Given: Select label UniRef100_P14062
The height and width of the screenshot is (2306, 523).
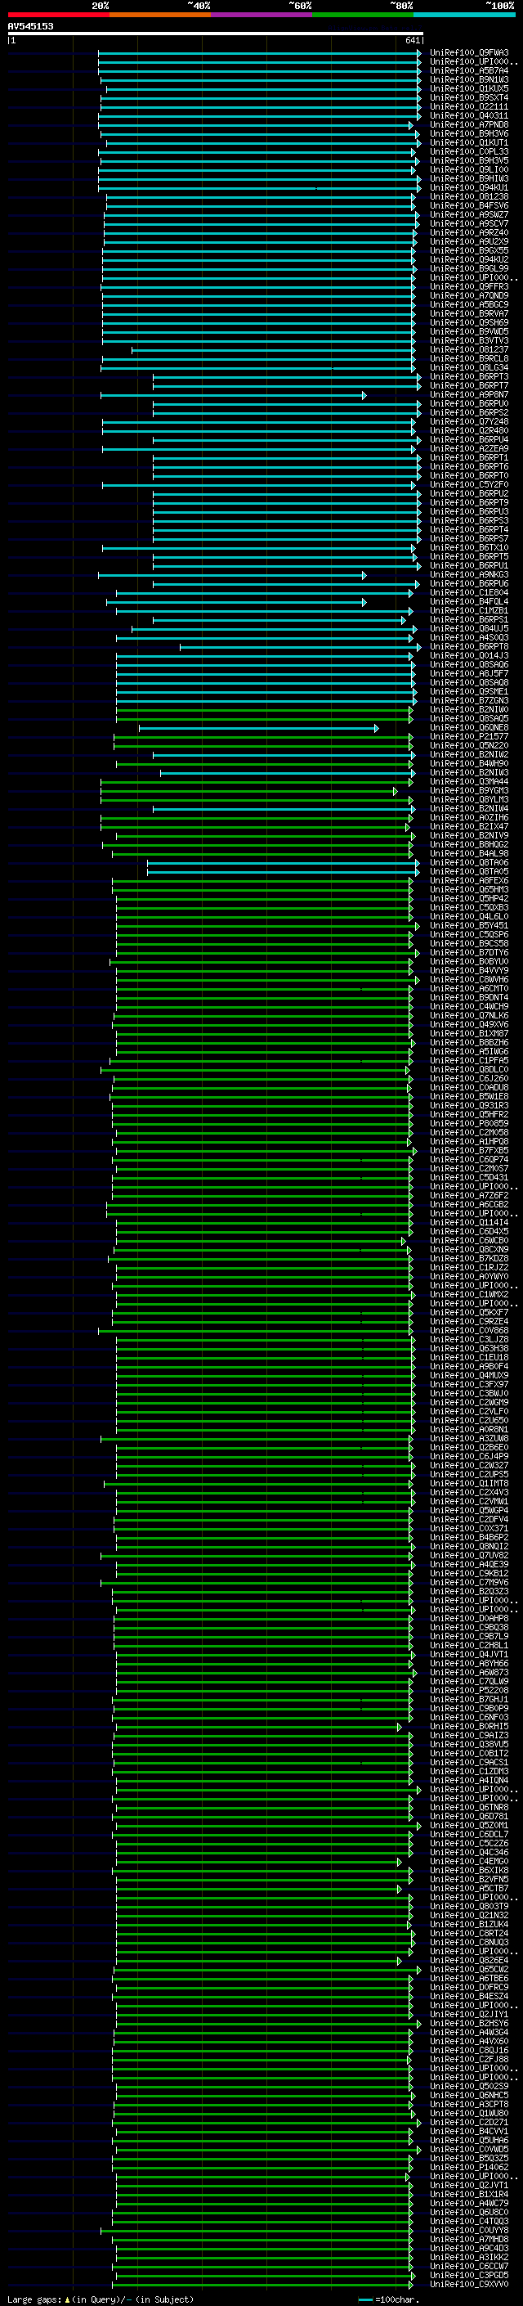Looking at the screenshot, I should [469, 2167].
